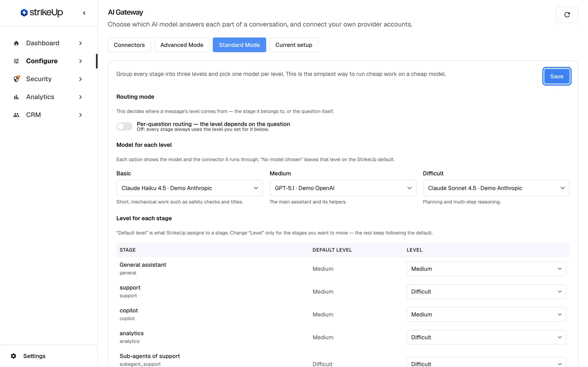Open the Difficult level model dropdown
Viewport: 588px width, 367px height.
click(x=496, y=188)
